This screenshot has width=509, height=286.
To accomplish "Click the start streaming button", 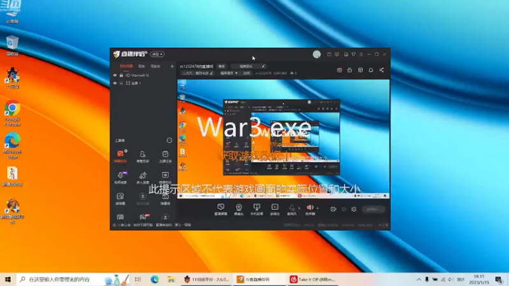I will click(373, 210).
